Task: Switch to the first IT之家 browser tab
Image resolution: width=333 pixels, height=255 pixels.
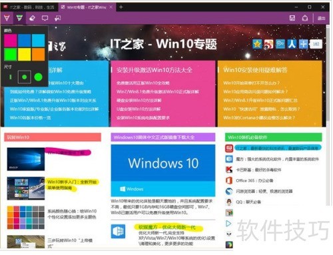Action: [x=29, y=7]
